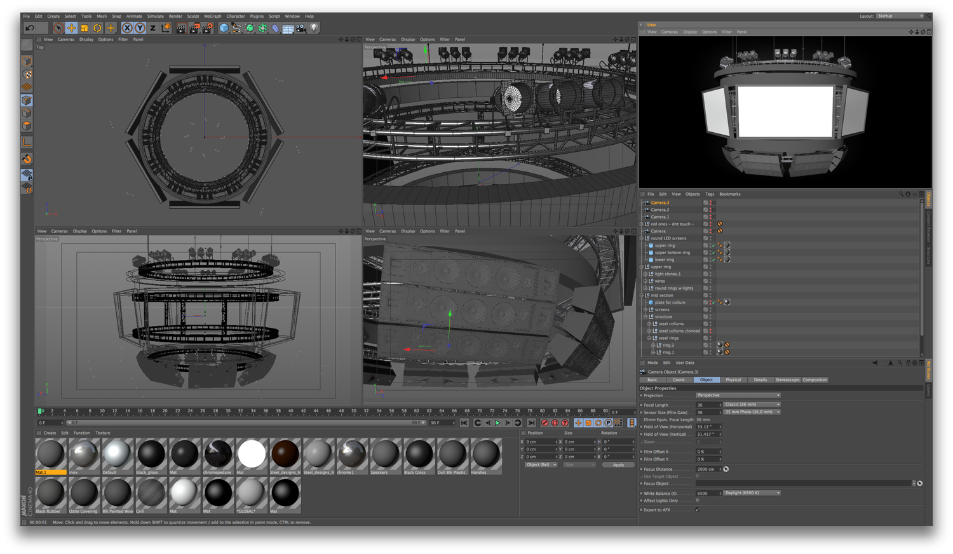The image size is (953, 554).
Task: Click the light bulb Light object icon
Action: pos(313,28)
